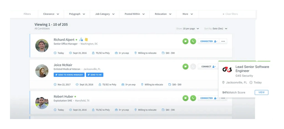
Task: Click the blue badge icon next to Richard Alpert
Action: point(81,39)
